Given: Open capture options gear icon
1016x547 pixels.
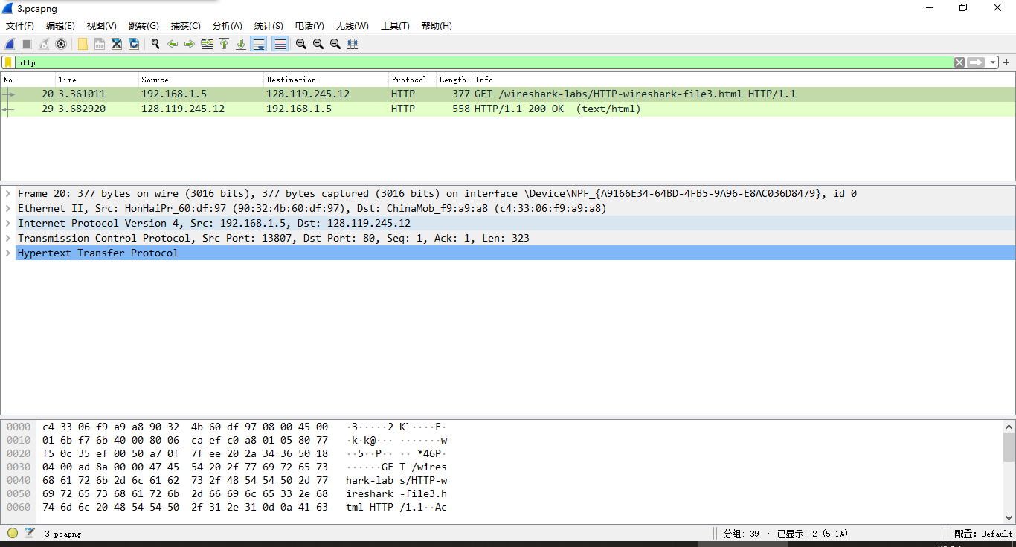Looking at the screenshot, I should [61, 44].
